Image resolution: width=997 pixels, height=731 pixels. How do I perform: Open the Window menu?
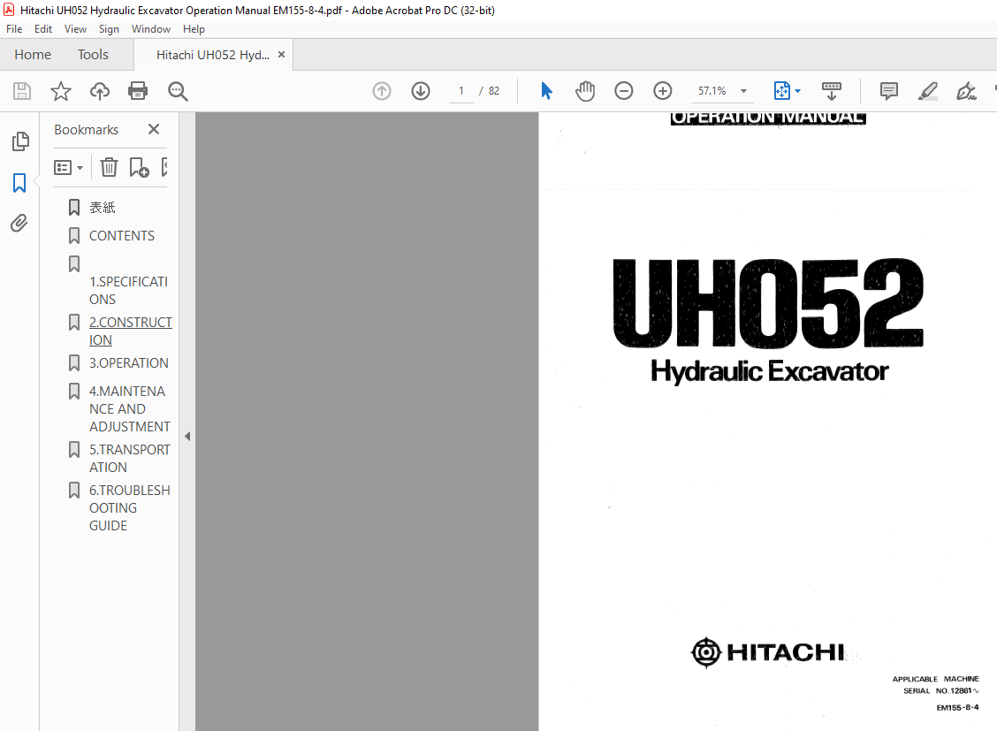(x=150, y=29)
